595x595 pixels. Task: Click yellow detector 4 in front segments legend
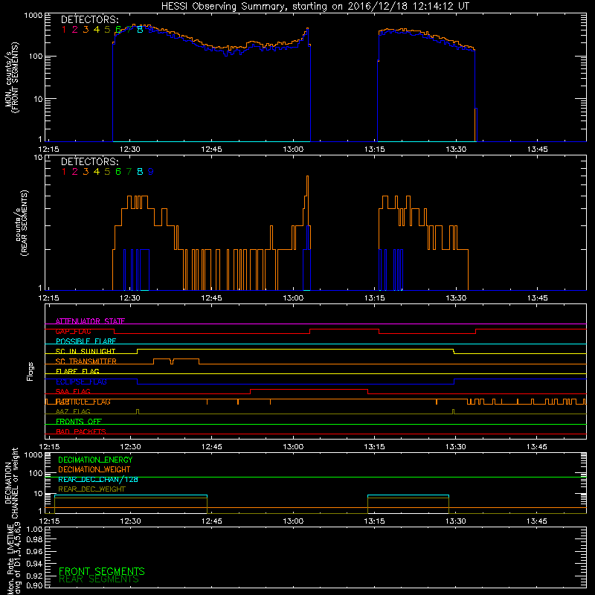coord(97,30)
